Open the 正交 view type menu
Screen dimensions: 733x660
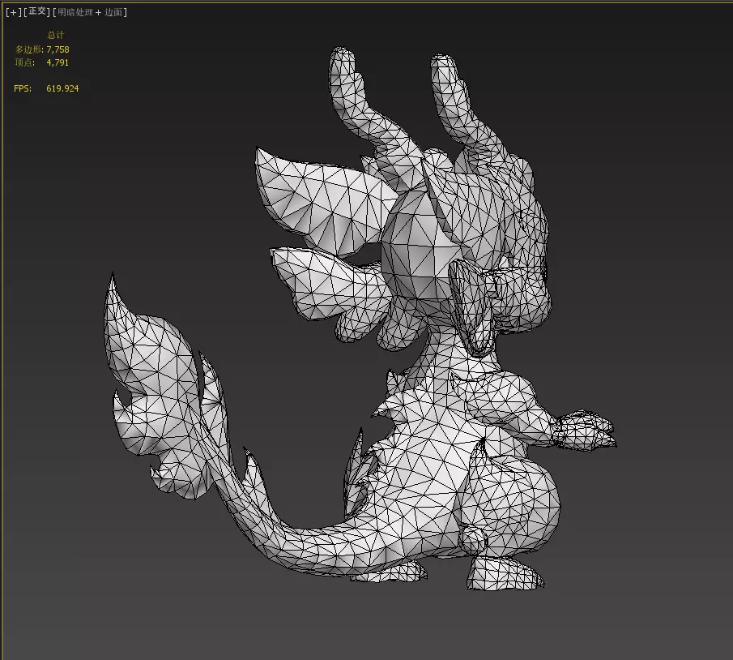pyautogui.click(x=37, y=11)
